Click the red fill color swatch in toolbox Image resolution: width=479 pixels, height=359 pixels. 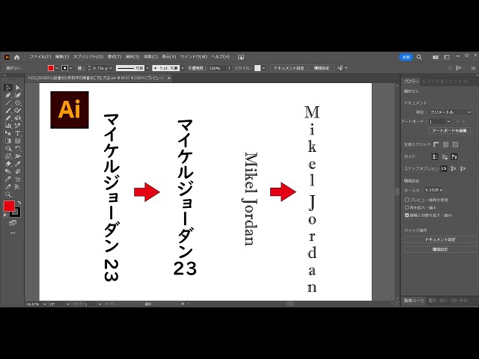[x=9, y=206]
